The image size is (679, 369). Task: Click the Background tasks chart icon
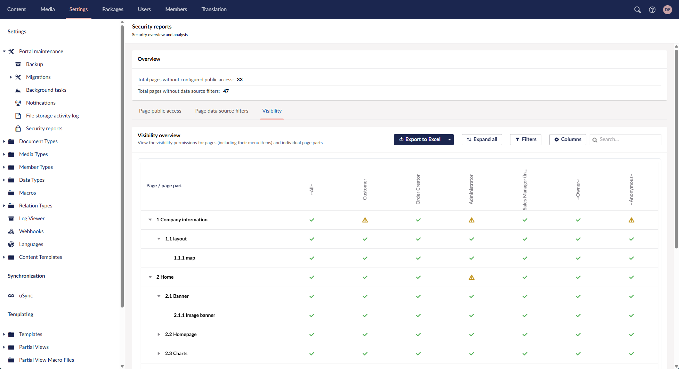[x=18, y=90]
